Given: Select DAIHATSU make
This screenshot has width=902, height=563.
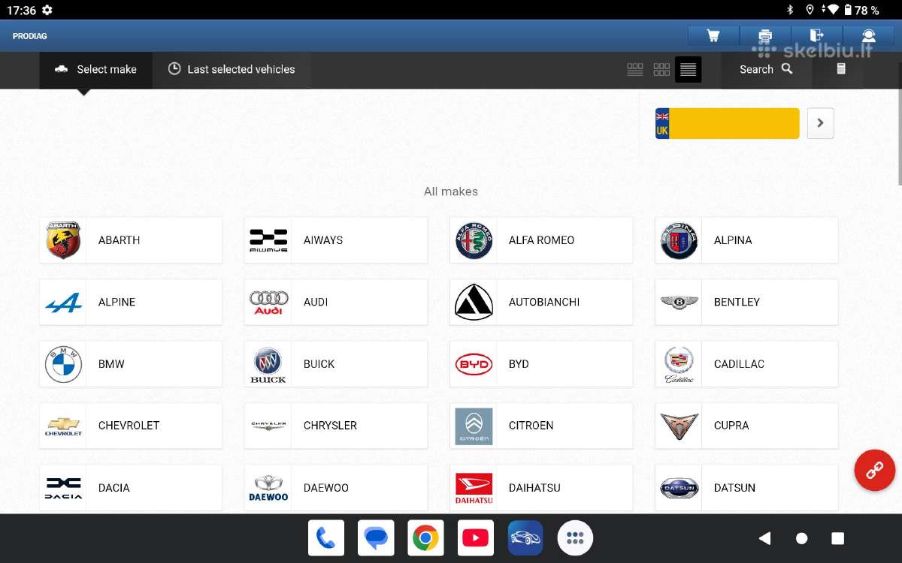Looking at the screenshot, I should tap(541, 488).
